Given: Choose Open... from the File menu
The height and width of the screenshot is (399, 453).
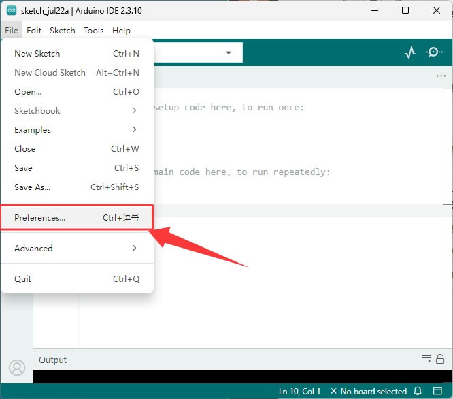Looking at the screenshot, I should (77, 92).
